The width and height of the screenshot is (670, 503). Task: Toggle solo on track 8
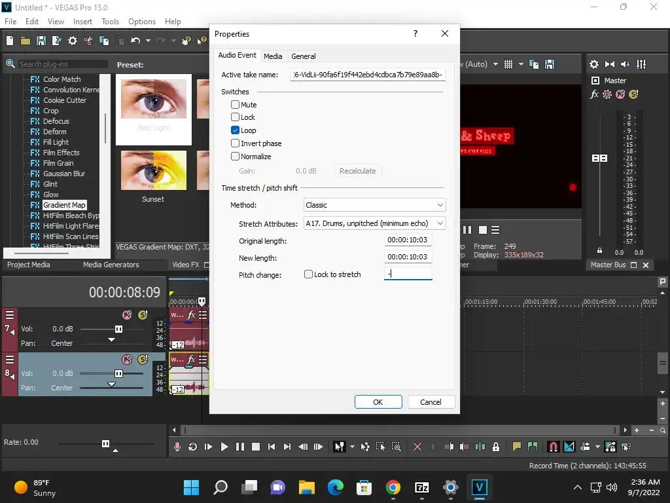coord(143,360)
